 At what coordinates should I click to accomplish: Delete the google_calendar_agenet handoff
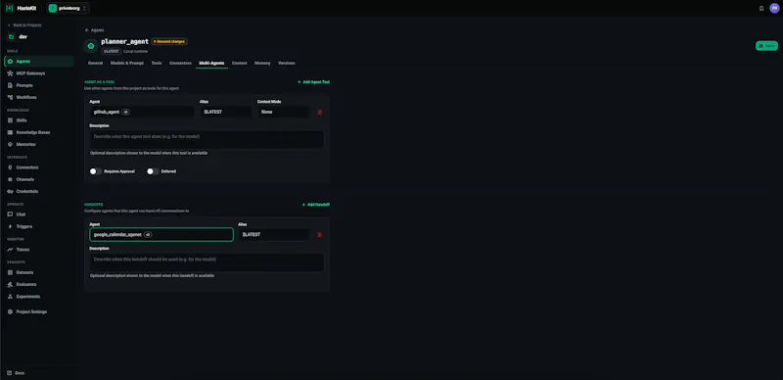320,234
